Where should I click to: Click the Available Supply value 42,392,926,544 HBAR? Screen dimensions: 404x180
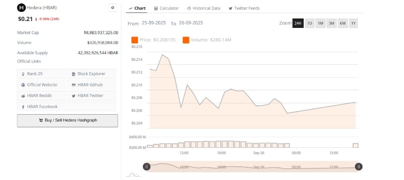[x=98, y=53]
